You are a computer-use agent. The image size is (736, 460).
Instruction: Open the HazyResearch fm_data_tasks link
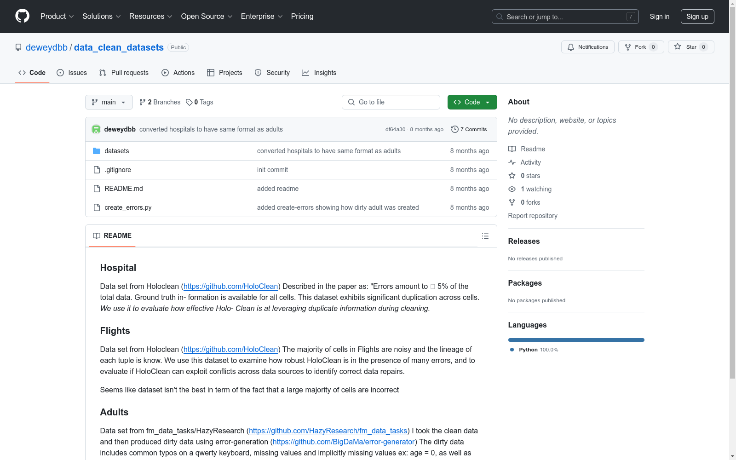click(328, 431)
